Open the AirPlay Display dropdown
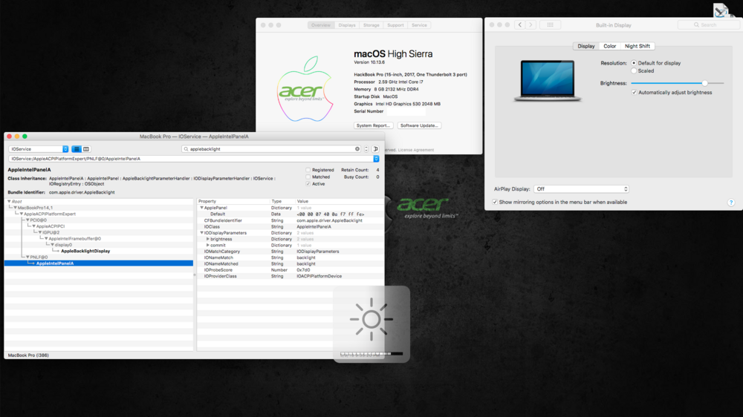 click(x=582, y=189)
